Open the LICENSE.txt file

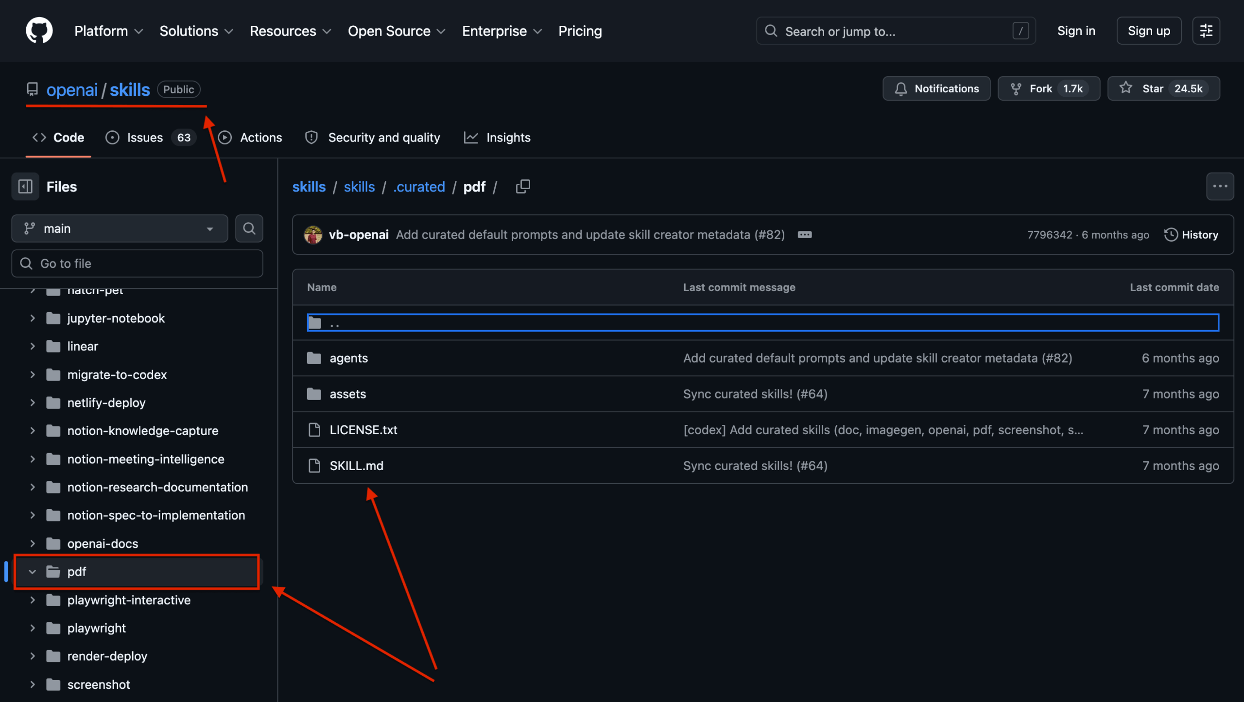363,430
